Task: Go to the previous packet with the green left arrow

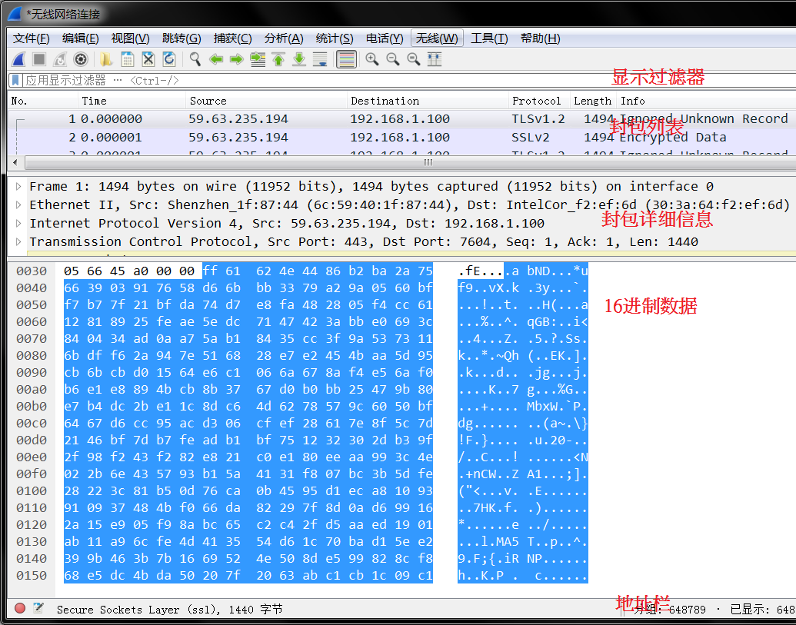Action: coord(216,59)
